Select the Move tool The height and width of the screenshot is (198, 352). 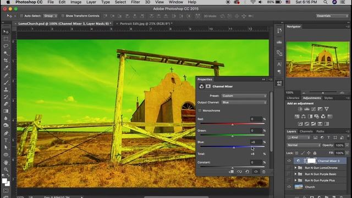click(6, 32)
